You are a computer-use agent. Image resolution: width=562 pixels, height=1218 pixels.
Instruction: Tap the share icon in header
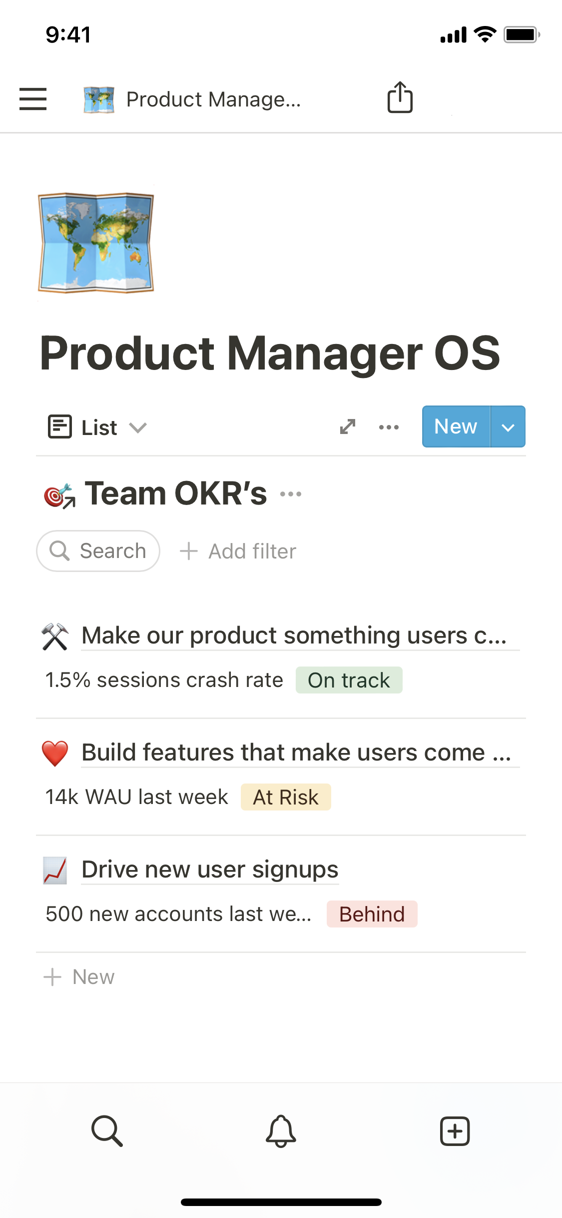click(x=400, y=97)
